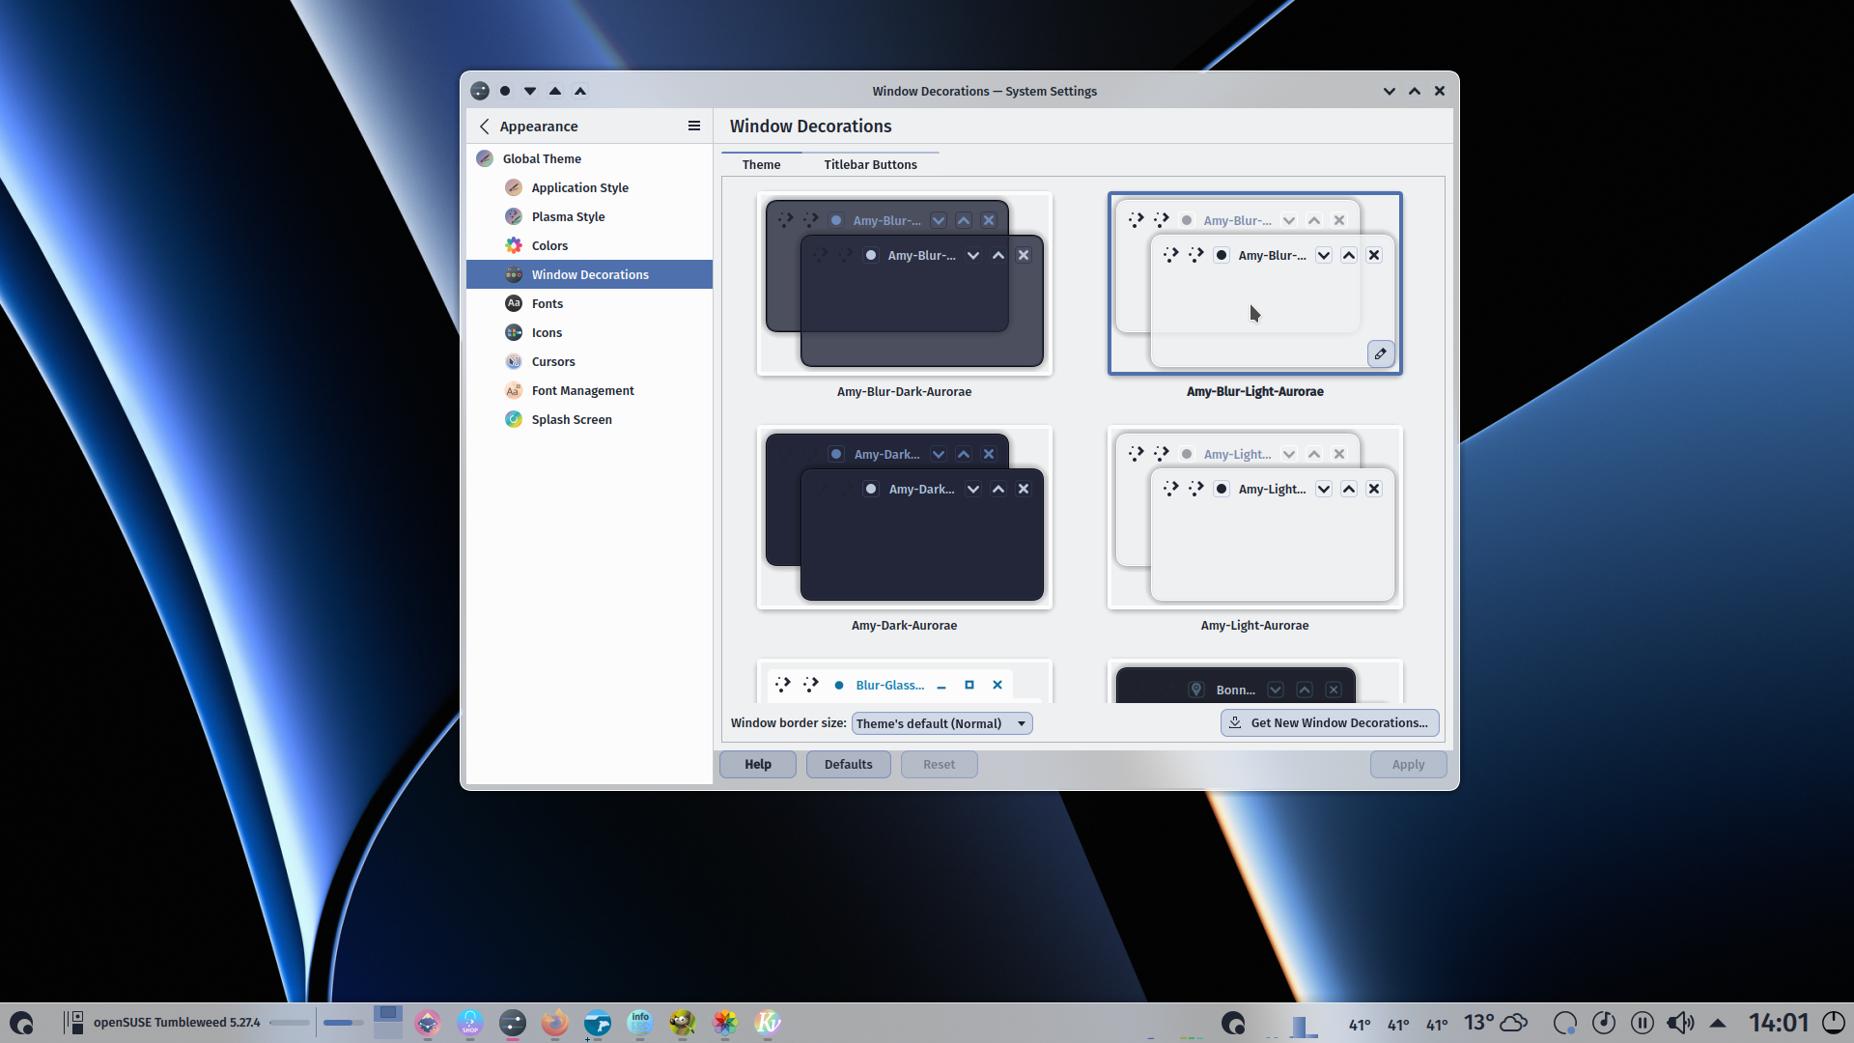Toggle keep-below down triangle in titlebar
The width and height of the screenshot is (1854, 1043).
pyautogui.click(x=530, y=91)
